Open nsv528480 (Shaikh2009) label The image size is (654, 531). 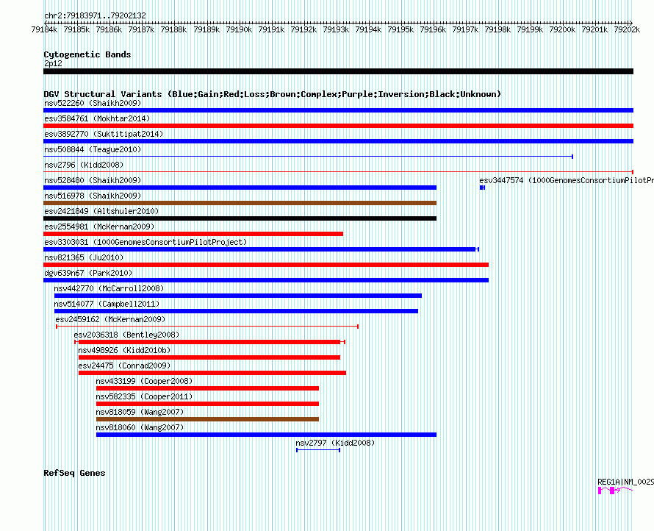pos(93,180)
